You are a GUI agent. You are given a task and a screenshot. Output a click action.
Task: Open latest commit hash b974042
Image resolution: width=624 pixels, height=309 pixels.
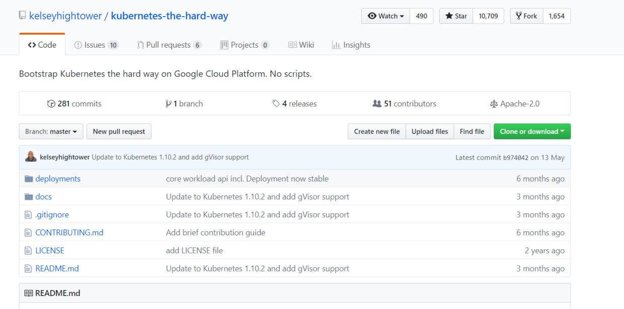click(515, 158)
